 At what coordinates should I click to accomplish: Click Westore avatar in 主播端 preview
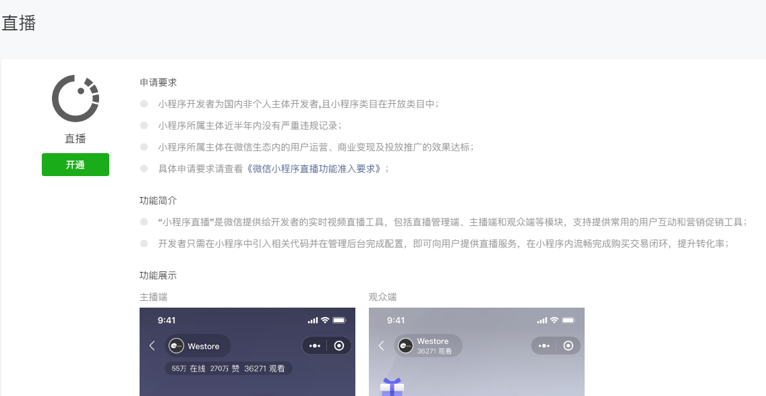point(176,345)
